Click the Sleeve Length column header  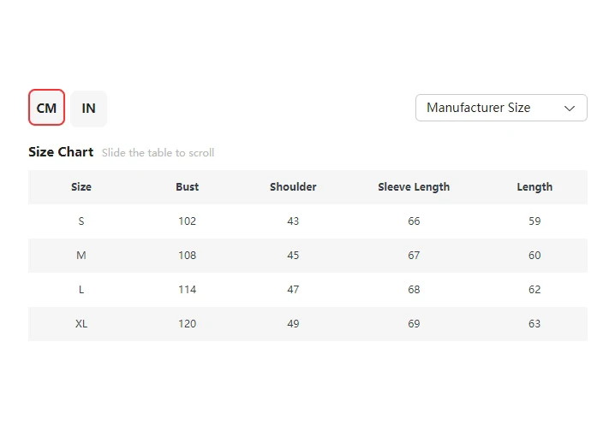click(414, 187)
